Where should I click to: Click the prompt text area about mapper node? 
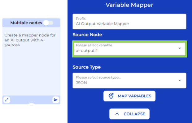click(x=31, y=61)
